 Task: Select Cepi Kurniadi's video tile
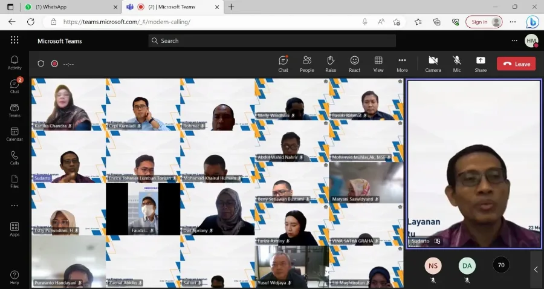143,105
